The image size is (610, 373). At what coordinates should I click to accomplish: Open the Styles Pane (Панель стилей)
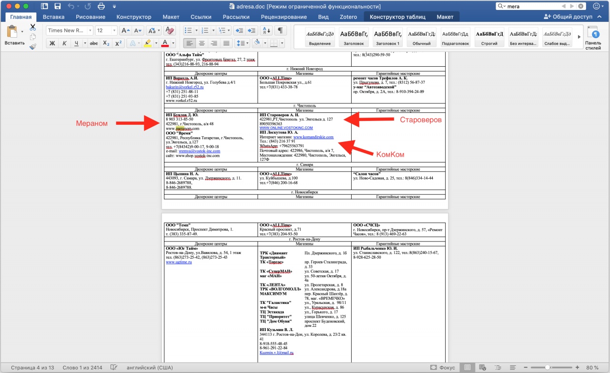[x=593, y=38]
